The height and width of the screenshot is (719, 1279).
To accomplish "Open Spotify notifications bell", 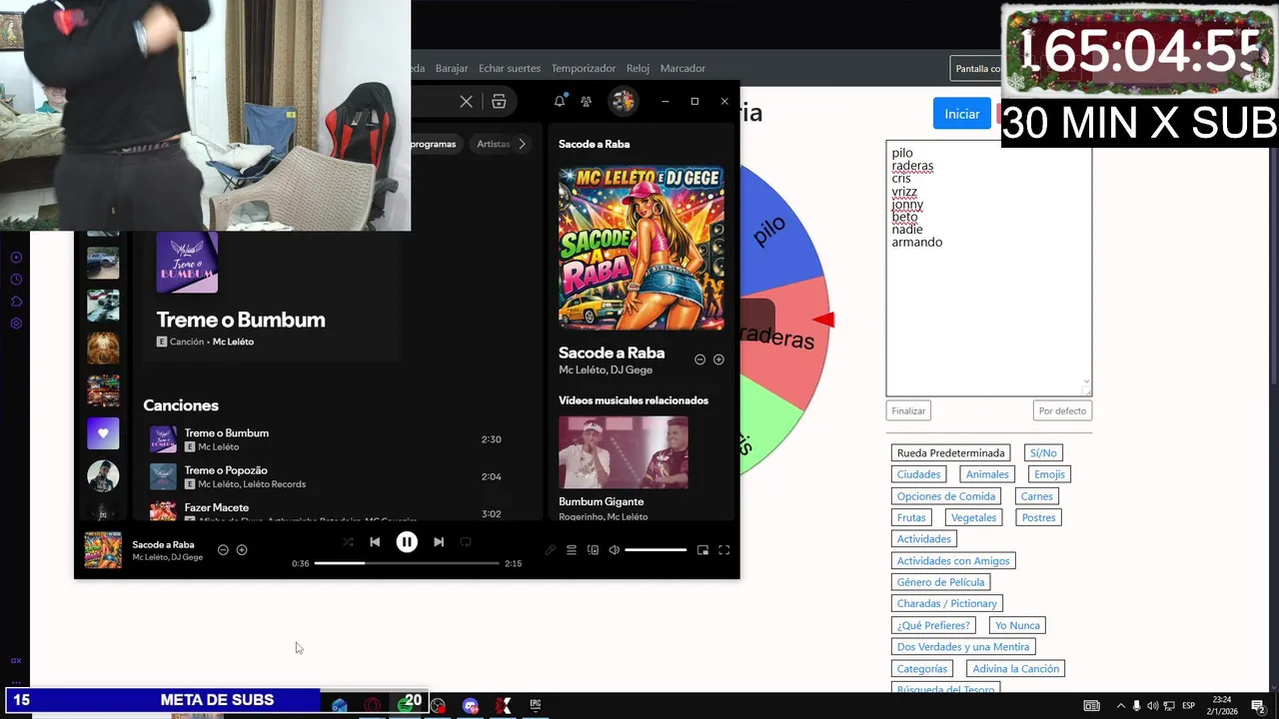I will pos(560,101).
